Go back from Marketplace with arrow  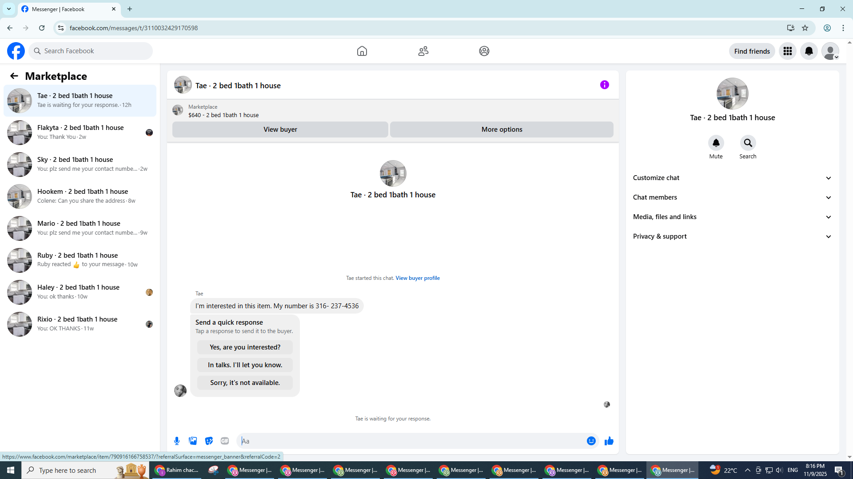point(14,76)
